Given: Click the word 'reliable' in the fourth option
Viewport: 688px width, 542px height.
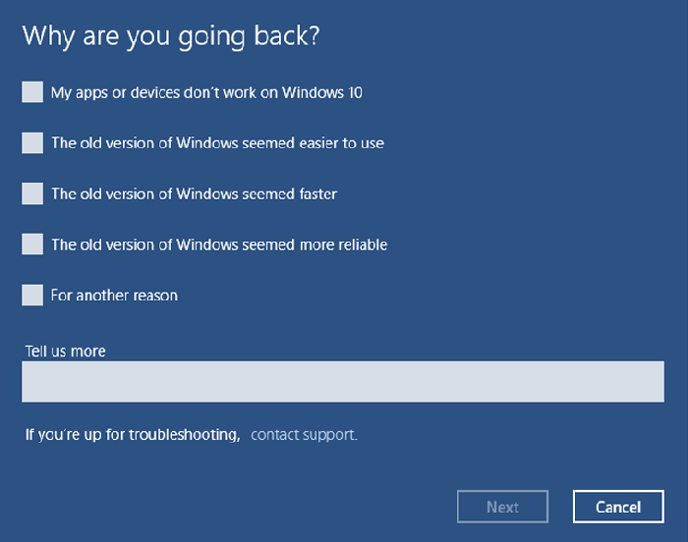Looking at the screenshot, I should coord(360,244).
